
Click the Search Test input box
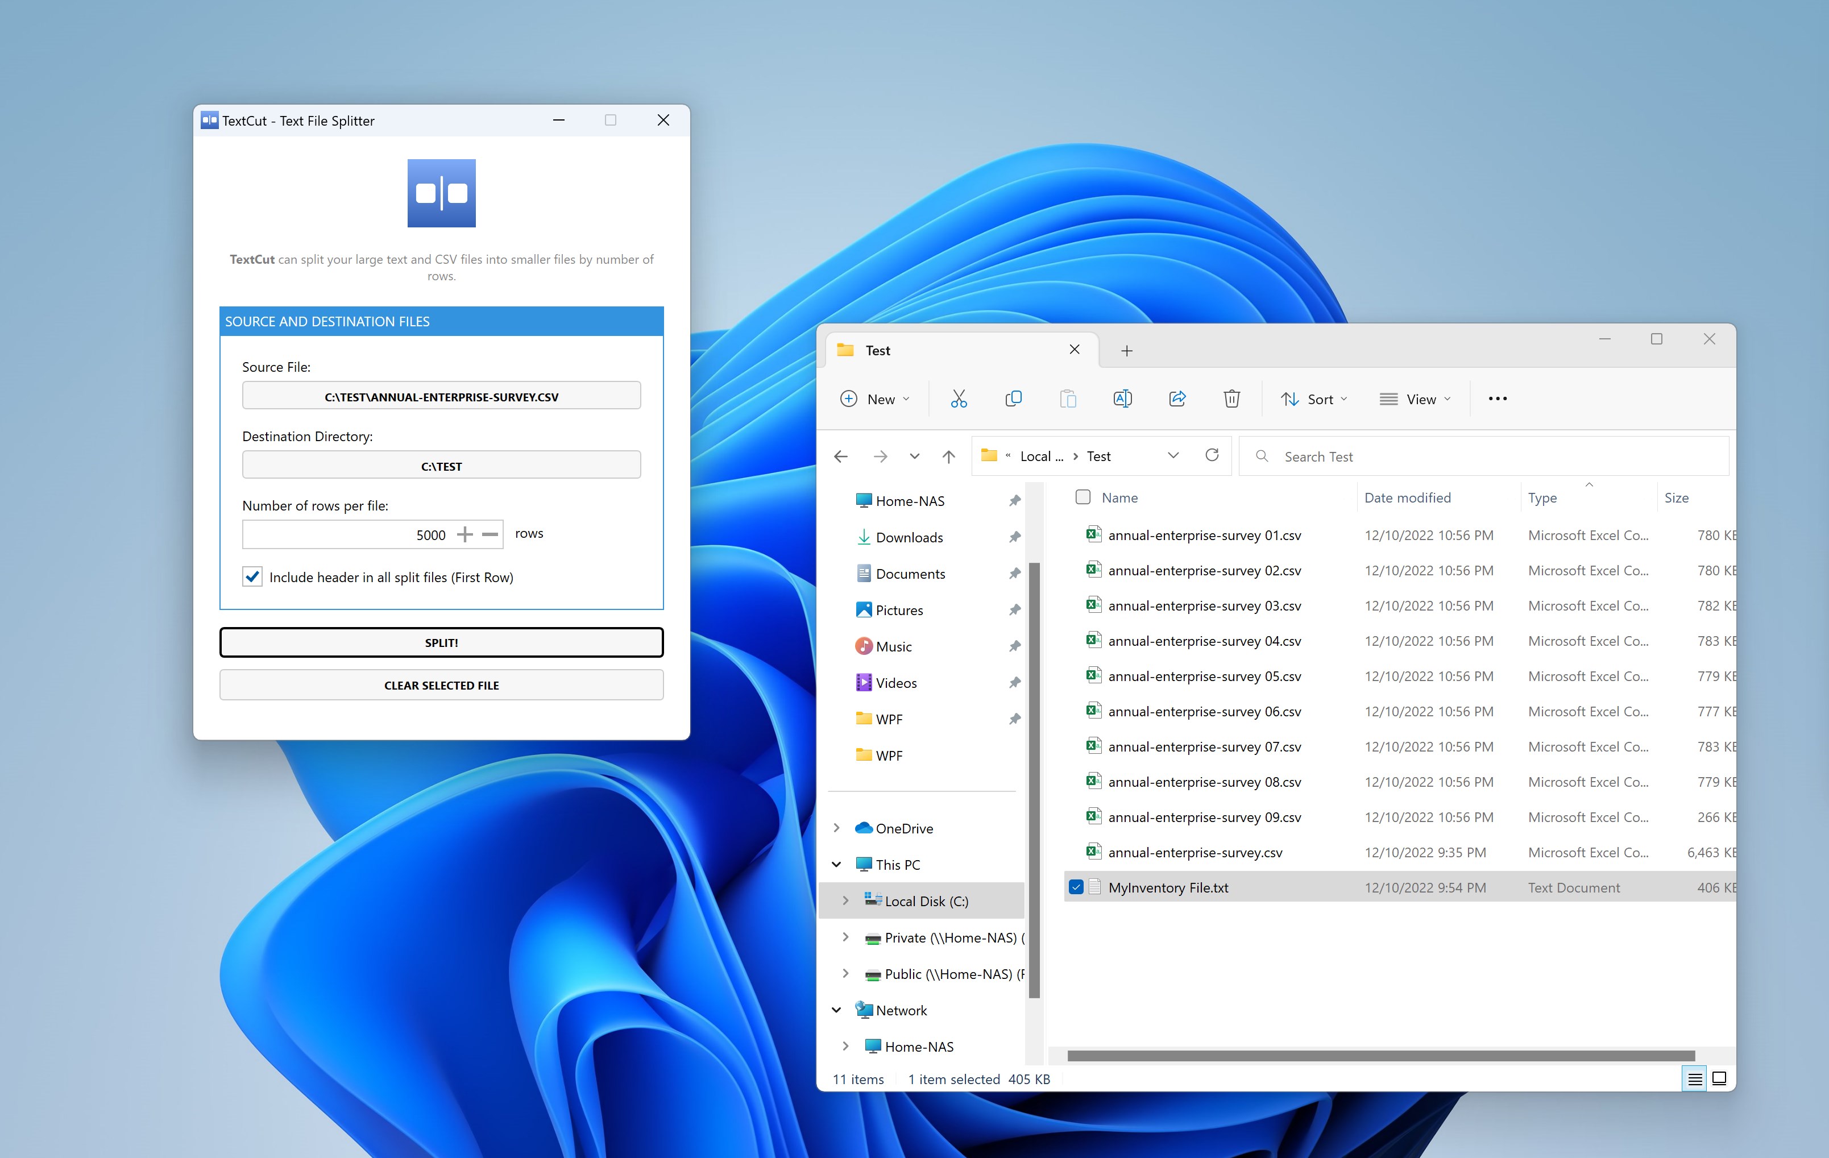(x=1484, y=456)
